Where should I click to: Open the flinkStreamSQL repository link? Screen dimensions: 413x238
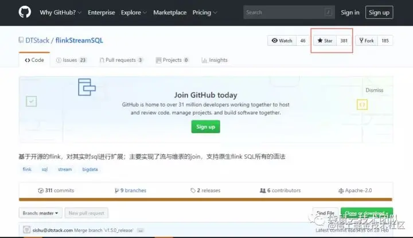[x=79, y=40]
